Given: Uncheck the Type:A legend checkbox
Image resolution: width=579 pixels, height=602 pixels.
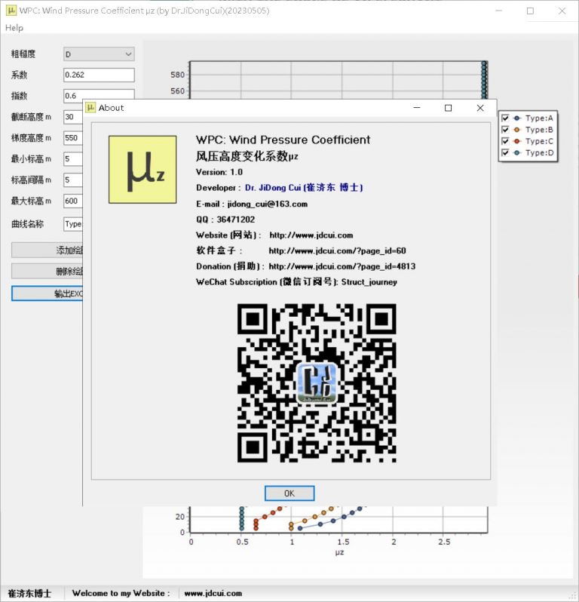Looking at the screenshot, I should tap(506, 118).
